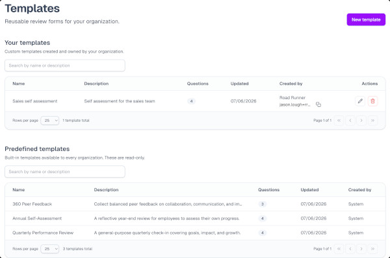
Task: Select the Name column header in Your templates
Action: point(19,84)
